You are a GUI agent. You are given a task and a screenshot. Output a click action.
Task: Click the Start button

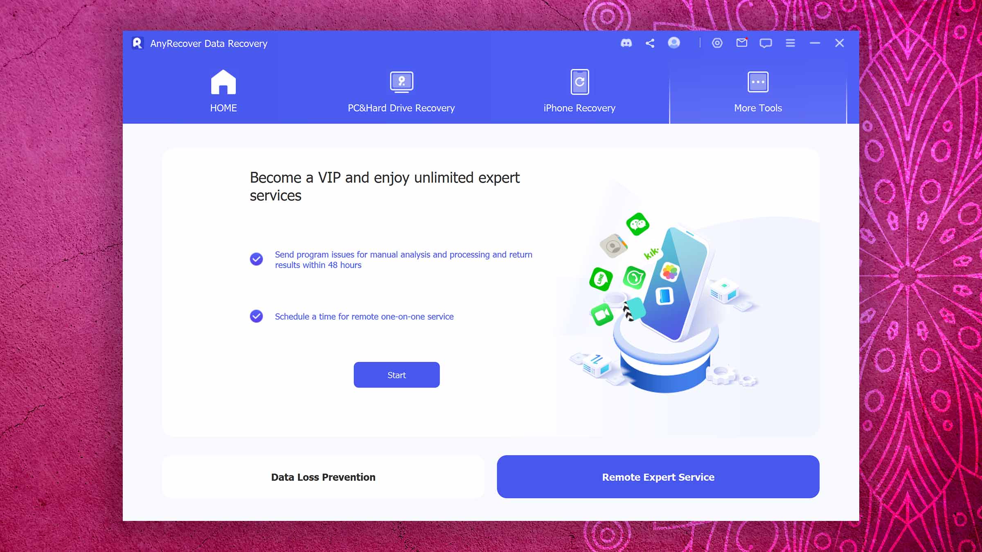pos(396,375)
